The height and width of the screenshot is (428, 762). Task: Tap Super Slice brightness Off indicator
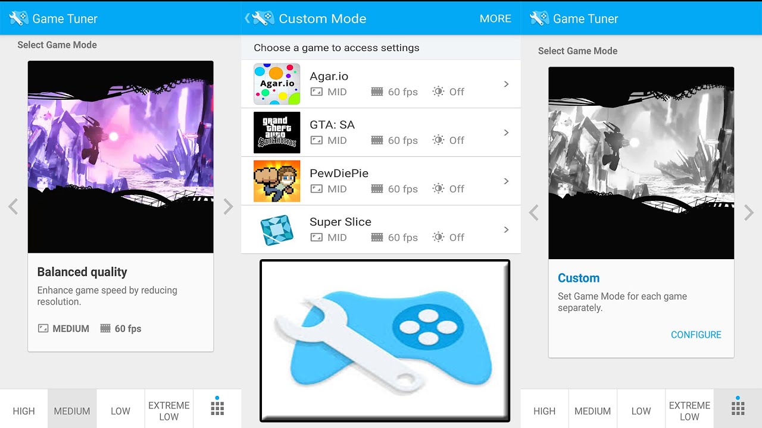click(448, 237)
